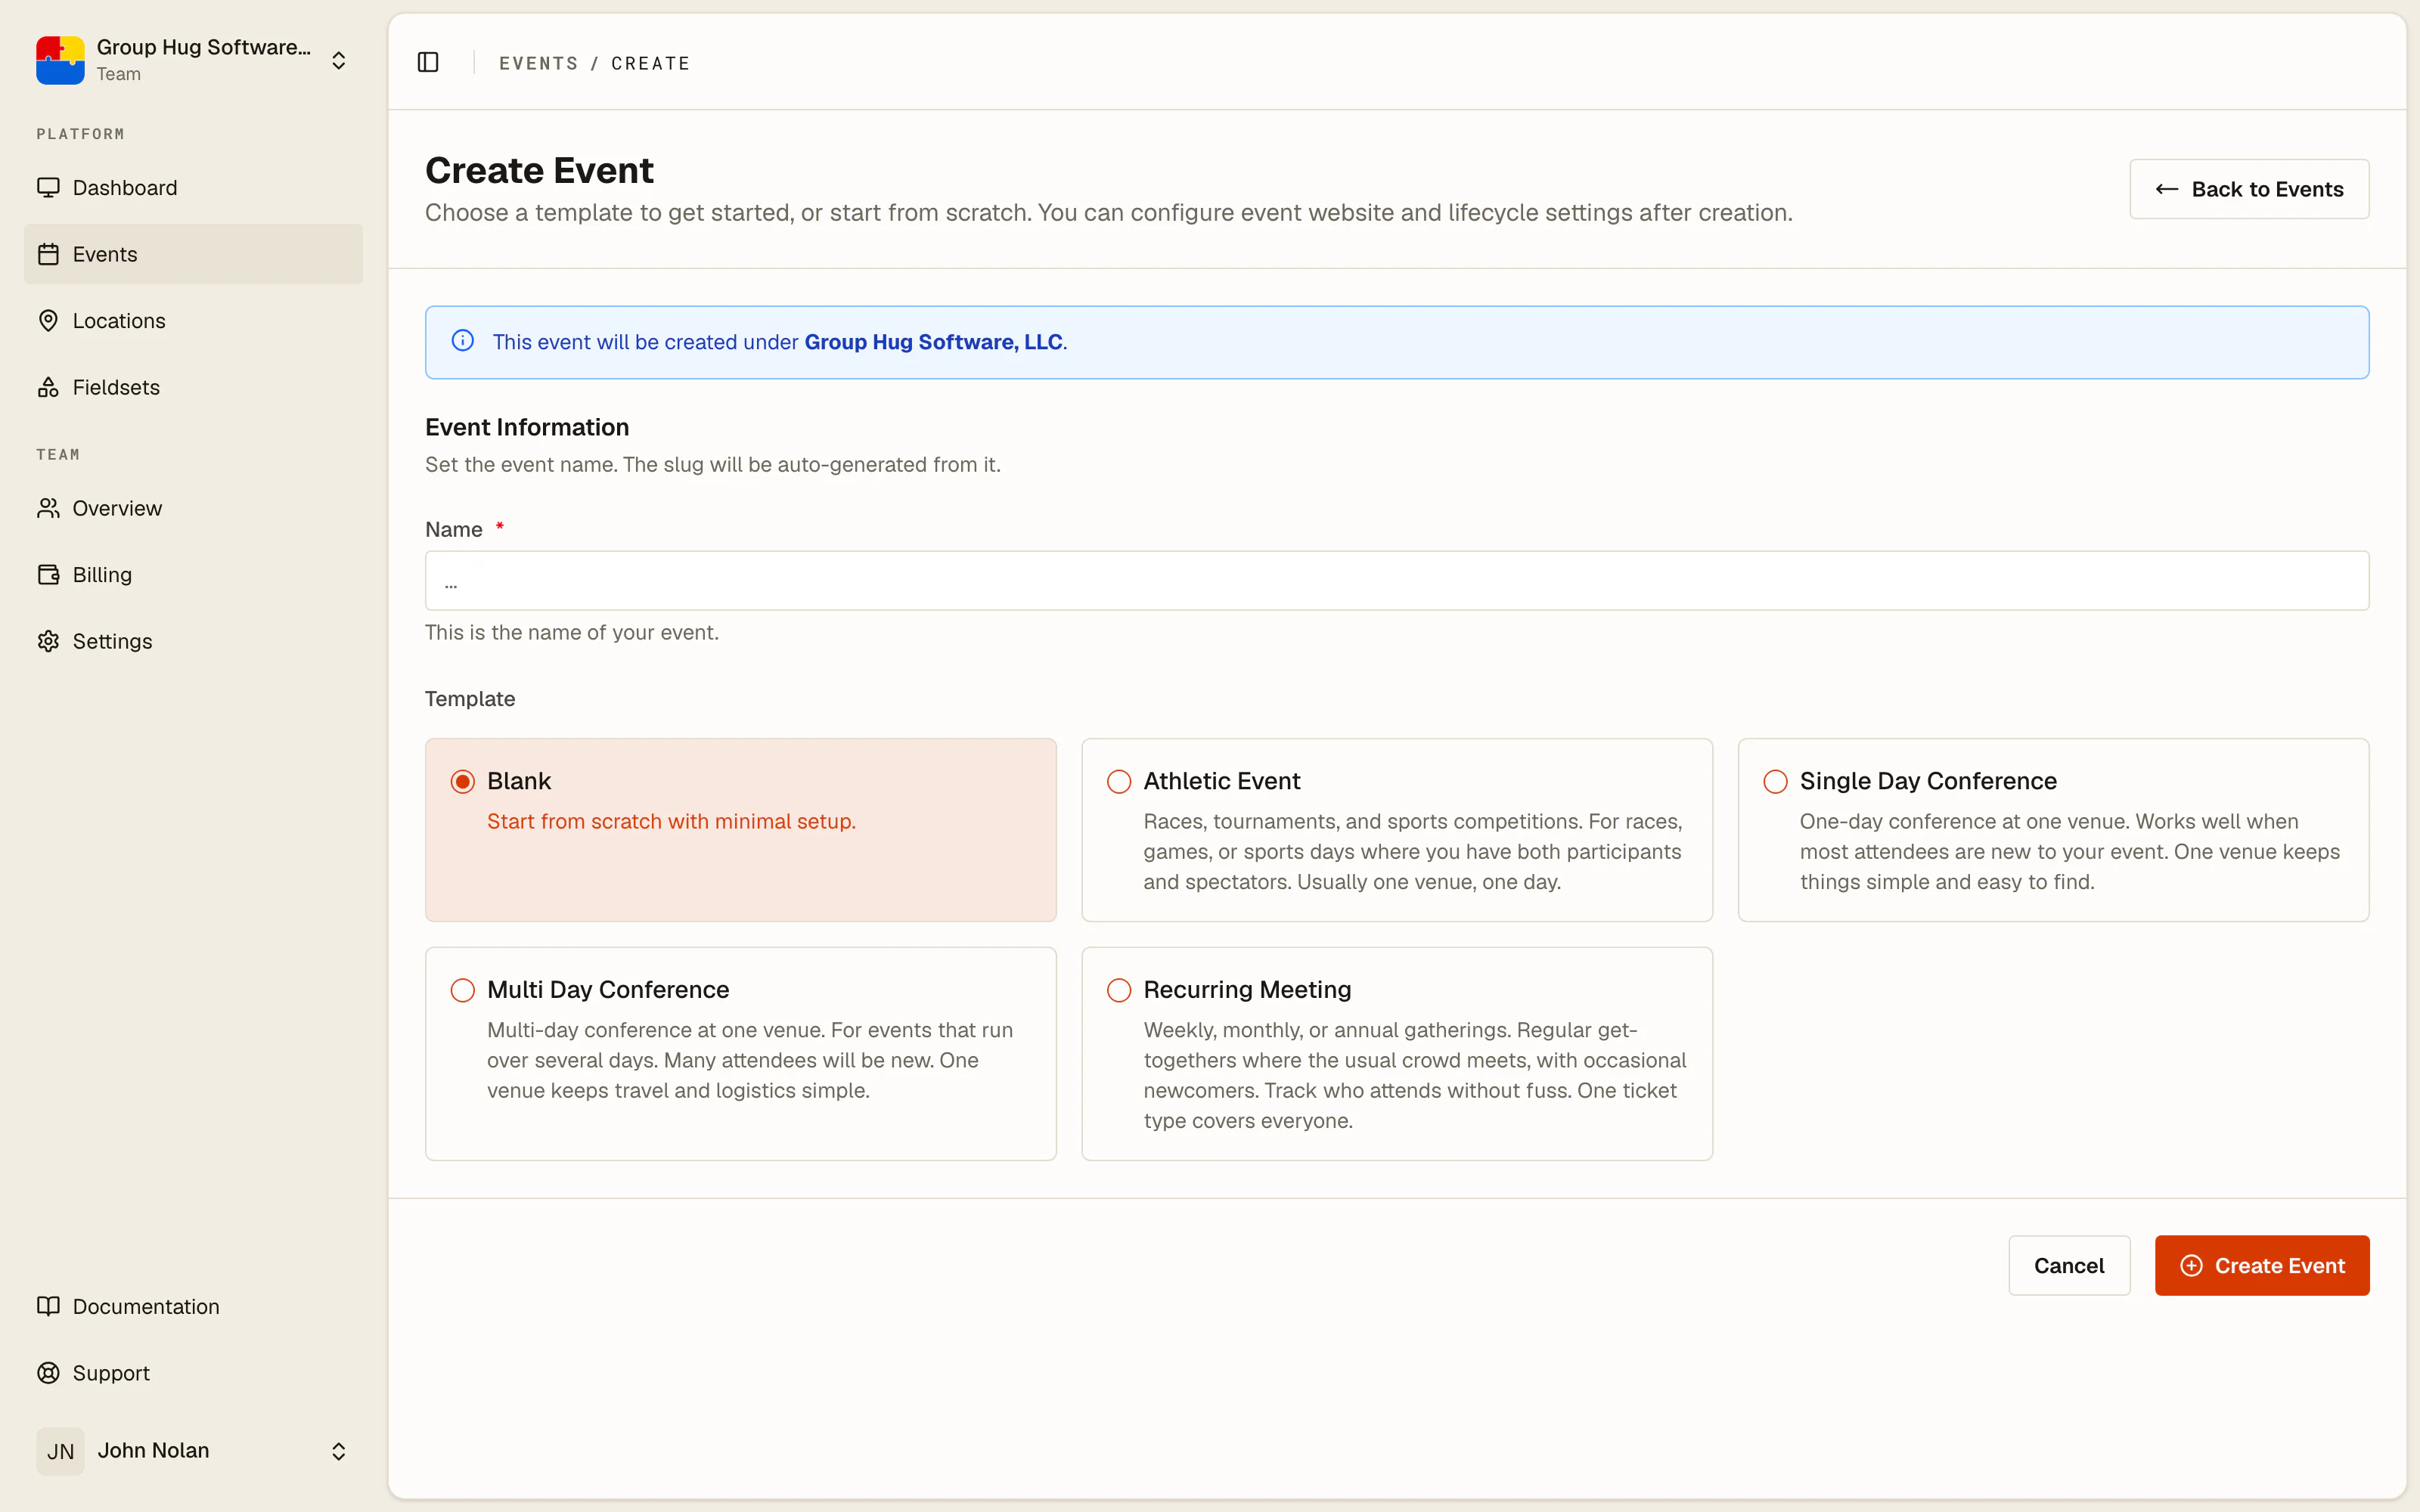Viewport: 2420px width, 1512px height.
Task: Click the Settings gear icon
Action: [48, 641]
